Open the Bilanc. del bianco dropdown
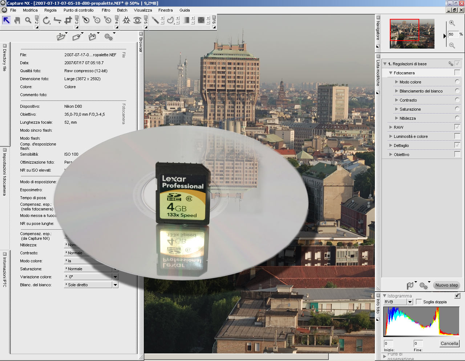This screenshot has width=465, height=361. 115,285
